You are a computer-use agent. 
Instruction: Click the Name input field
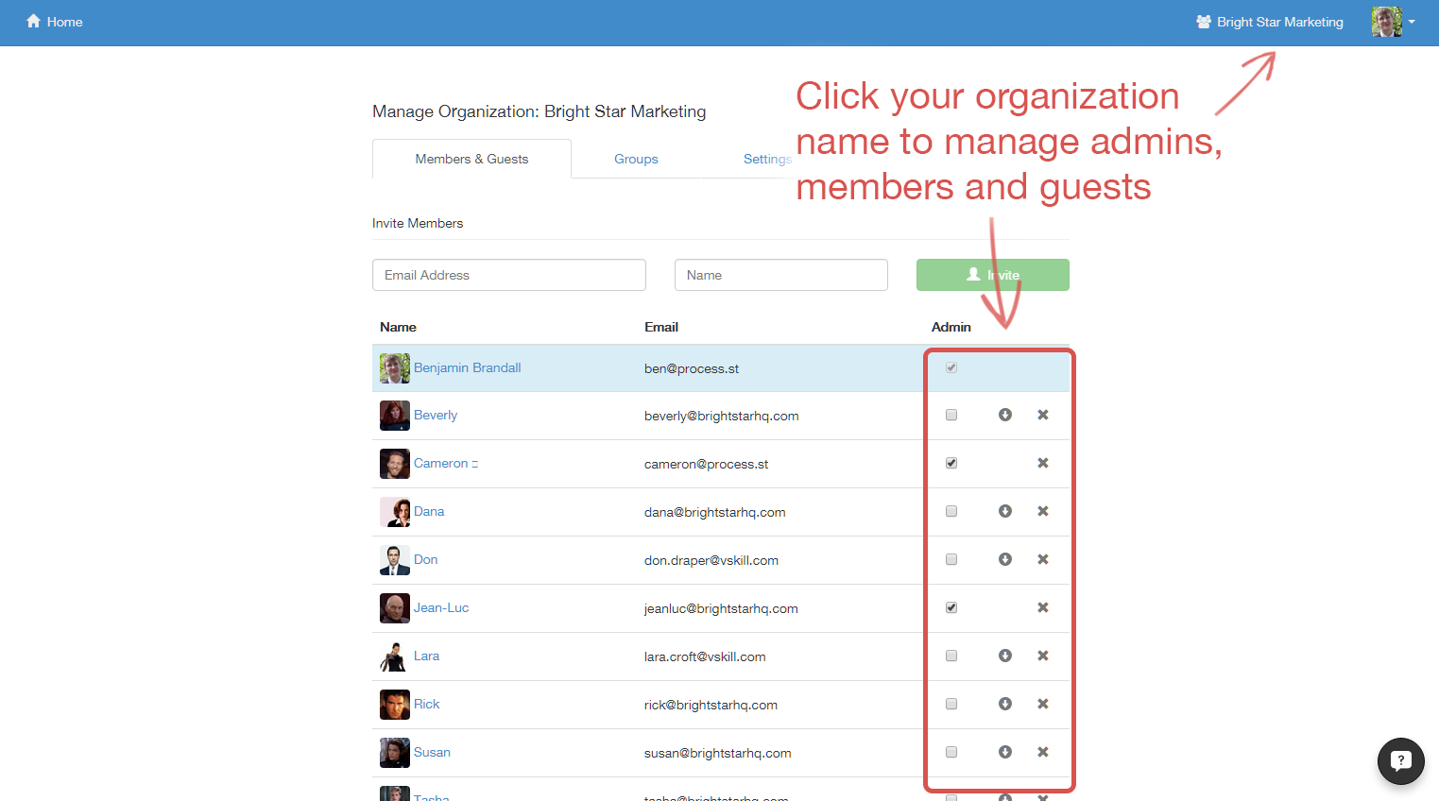pyautogui.click(x=780, y=275)
